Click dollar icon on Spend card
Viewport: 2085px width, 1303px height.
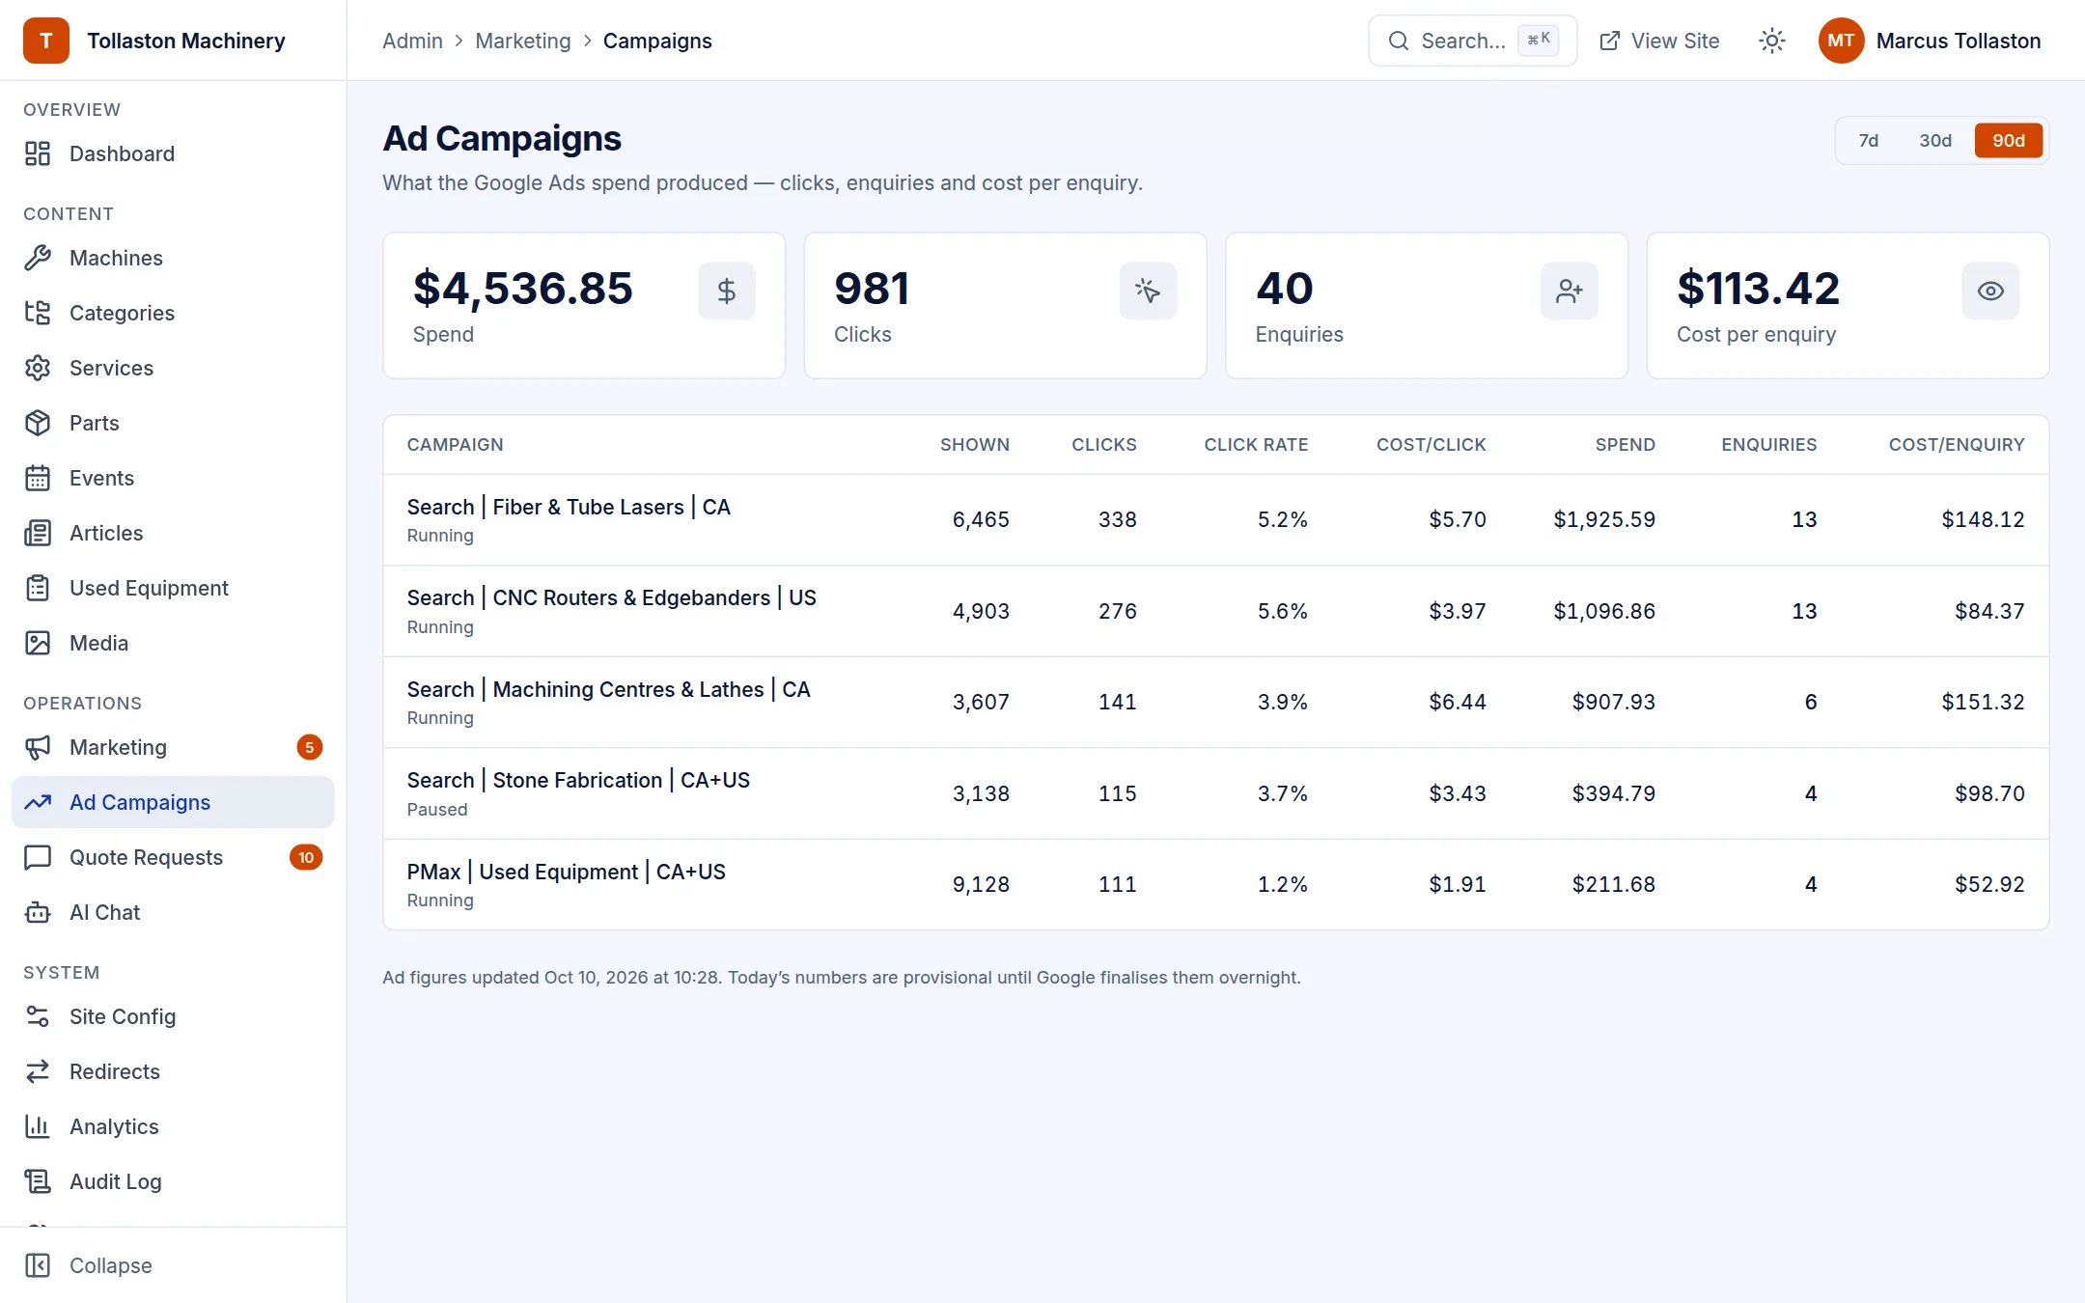coord(727,291)
